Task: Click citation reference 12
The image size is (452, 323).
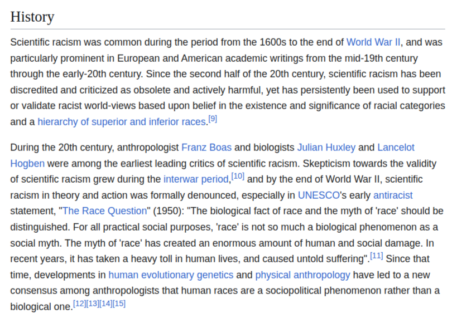Action: pyautogui.click(x=79, y=304)
